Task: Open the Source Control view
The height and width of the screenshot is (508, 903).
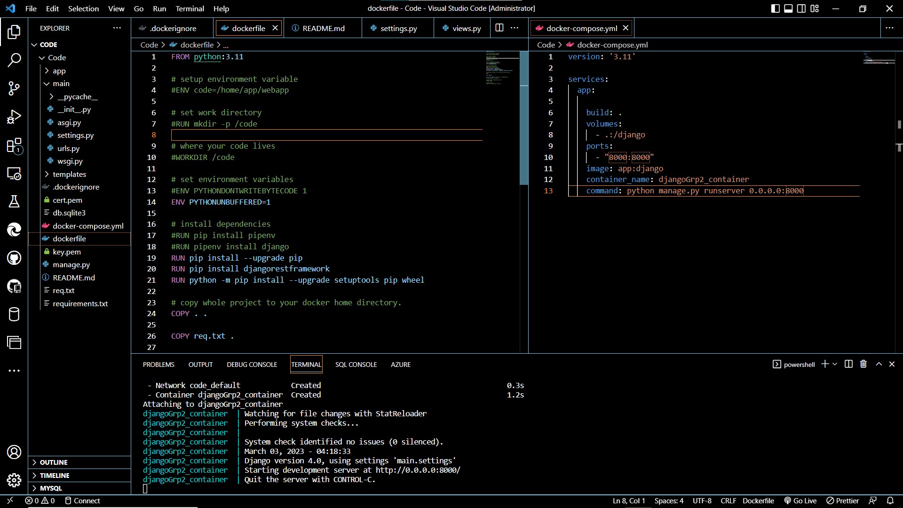Action: point(14,88)
